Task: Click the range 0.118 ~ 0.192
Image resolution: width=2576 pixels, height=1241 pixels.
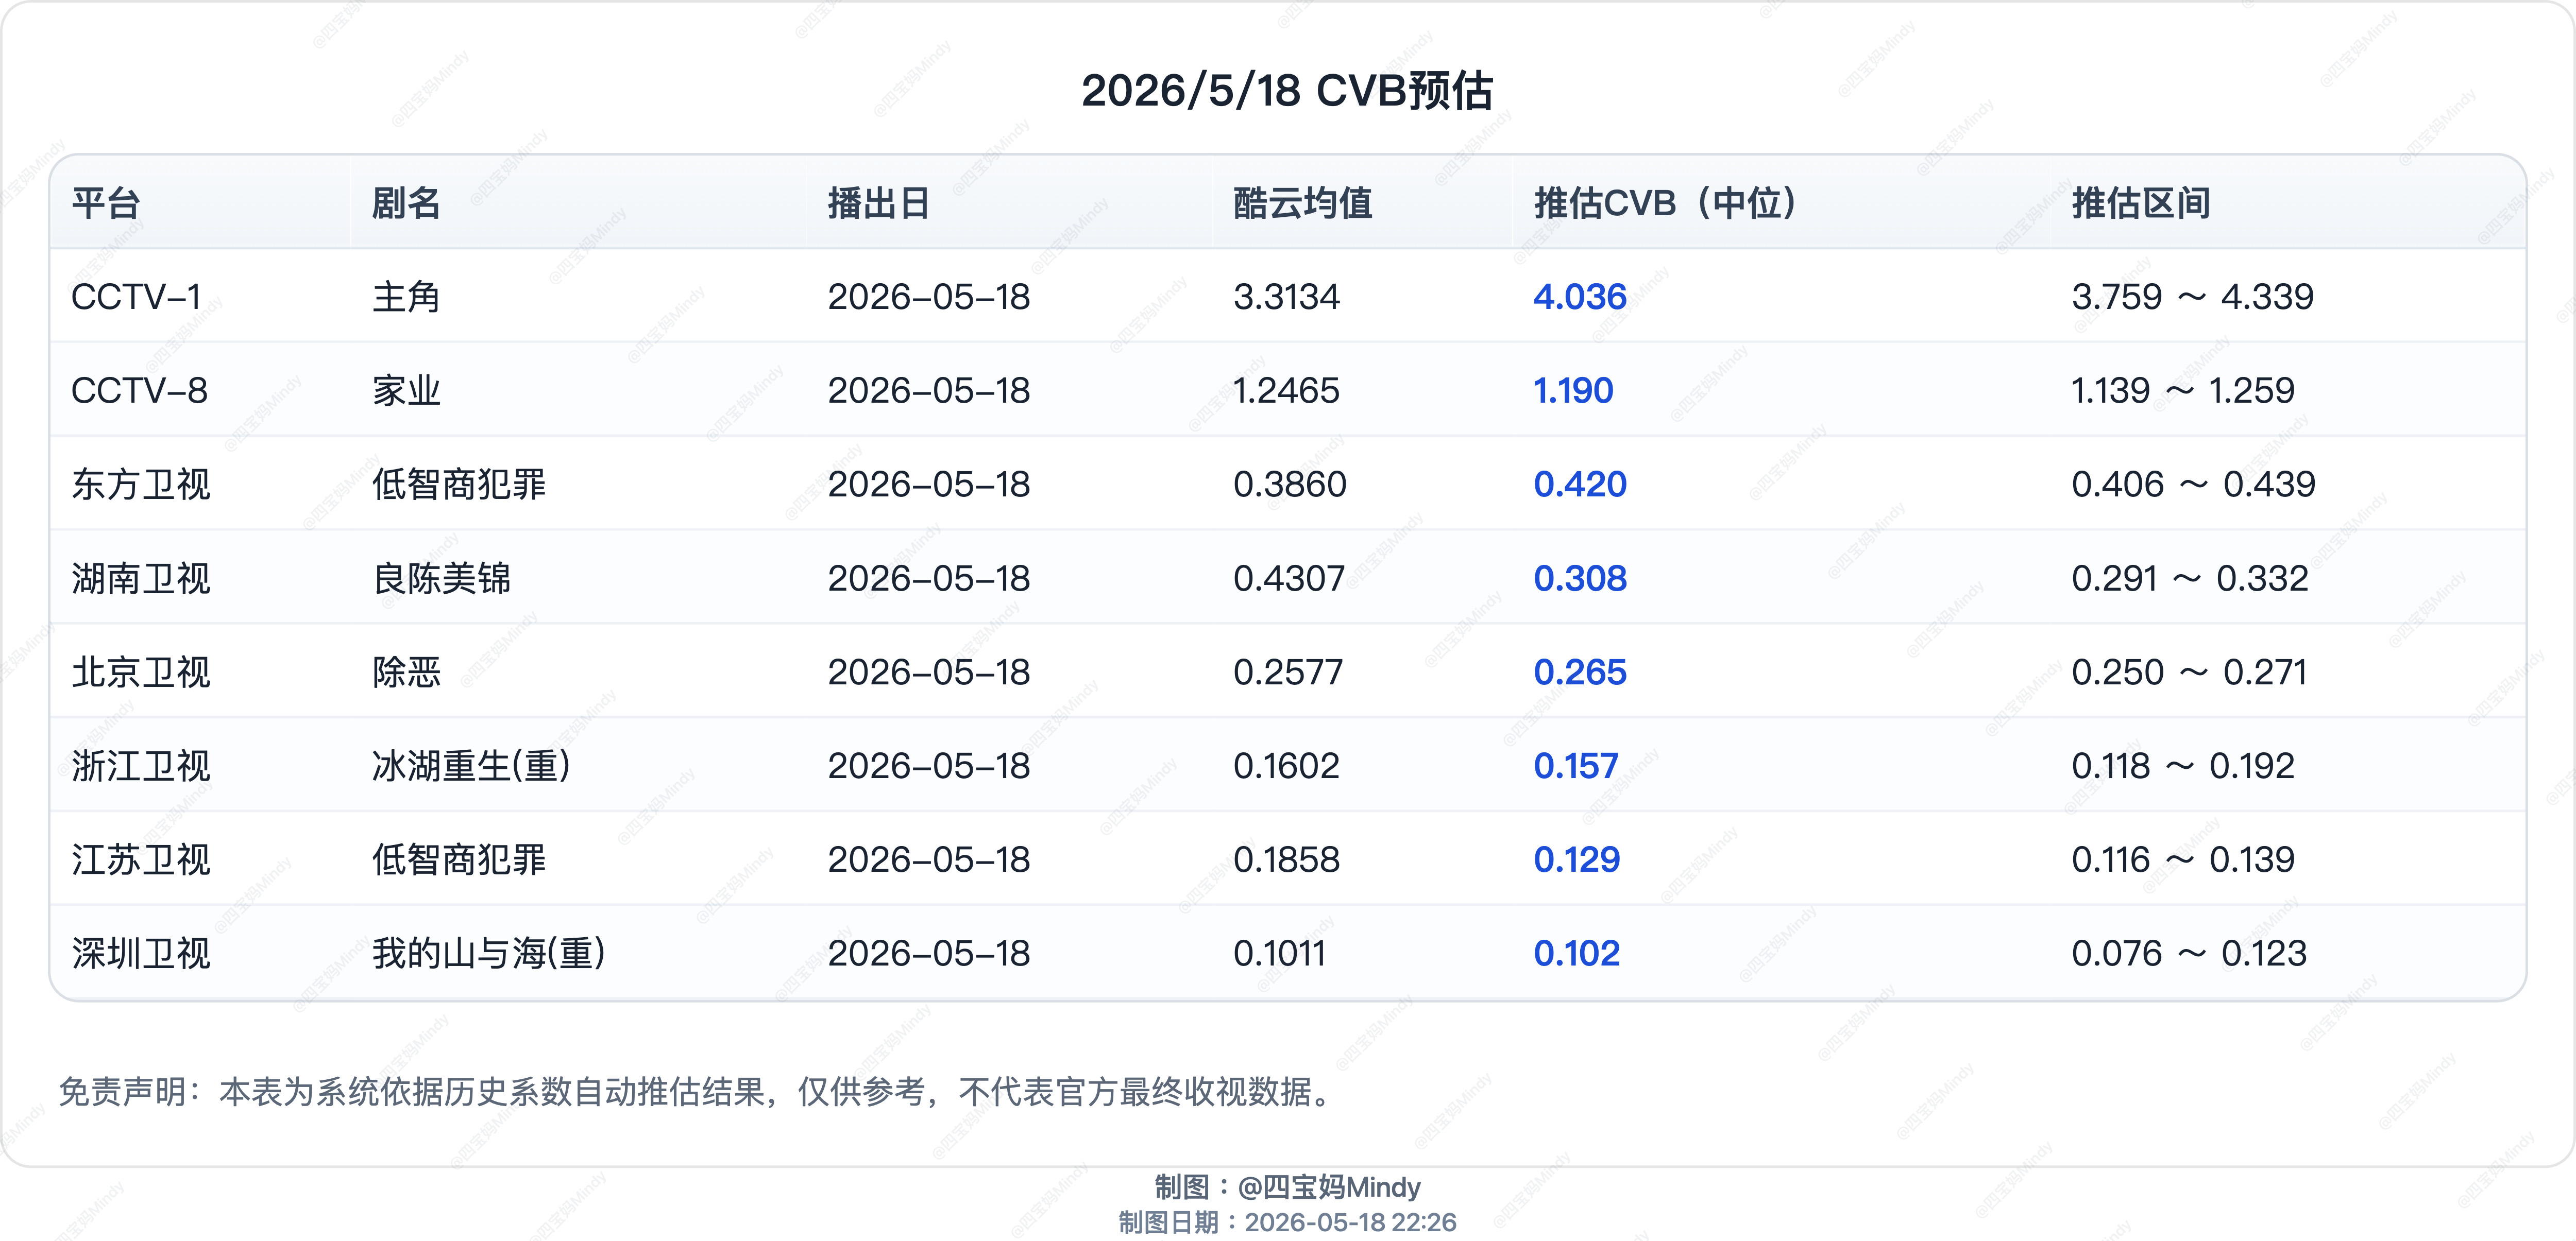Action: pos(2183,766)
